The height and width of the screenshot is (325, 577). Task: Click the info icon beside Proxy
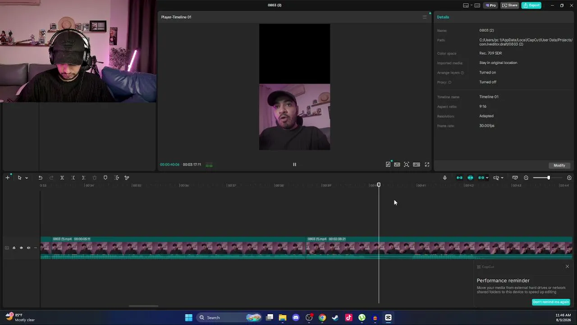(449, 82)
